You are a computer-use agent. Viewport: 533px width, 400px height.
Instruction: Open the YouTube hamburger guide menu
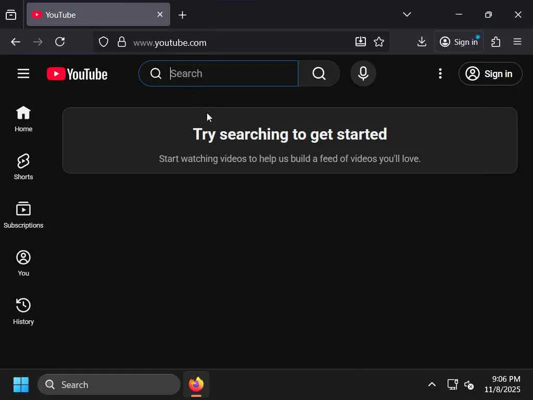coord(23,73)
